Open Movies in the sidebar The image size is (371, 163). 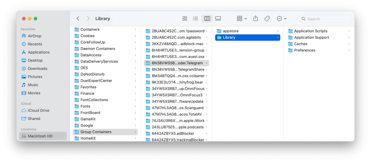43,93
